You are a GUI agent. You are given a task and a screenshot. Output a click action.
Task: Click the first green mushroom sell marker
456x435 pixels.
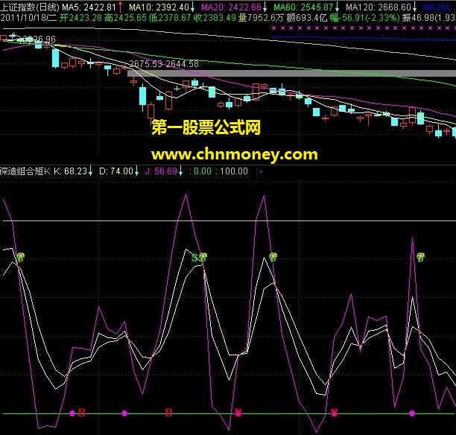click(21, 257)
